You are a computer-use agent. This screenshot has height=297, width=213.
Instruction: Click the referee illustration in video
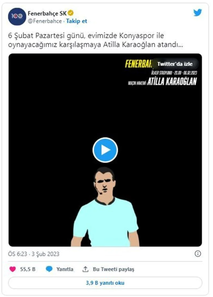[105, 207]
